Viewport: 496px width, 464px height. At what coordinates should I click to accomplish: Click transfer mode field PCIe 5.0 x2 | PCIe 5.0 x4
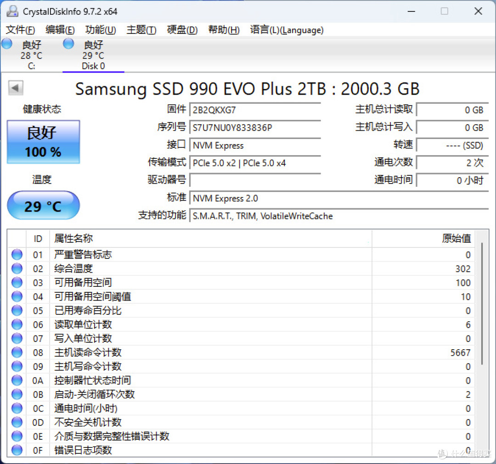pyautogui.click(x=255, y=163)
